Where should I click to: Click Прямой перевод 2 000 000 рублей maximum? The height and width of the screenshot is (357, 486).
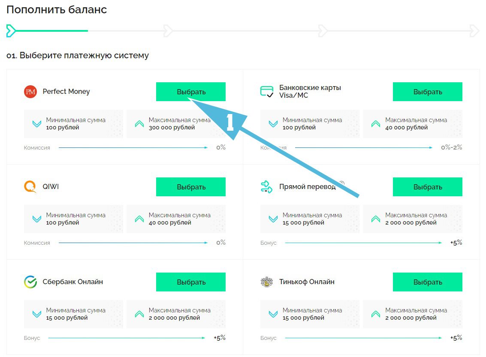(x=411, y=222)
